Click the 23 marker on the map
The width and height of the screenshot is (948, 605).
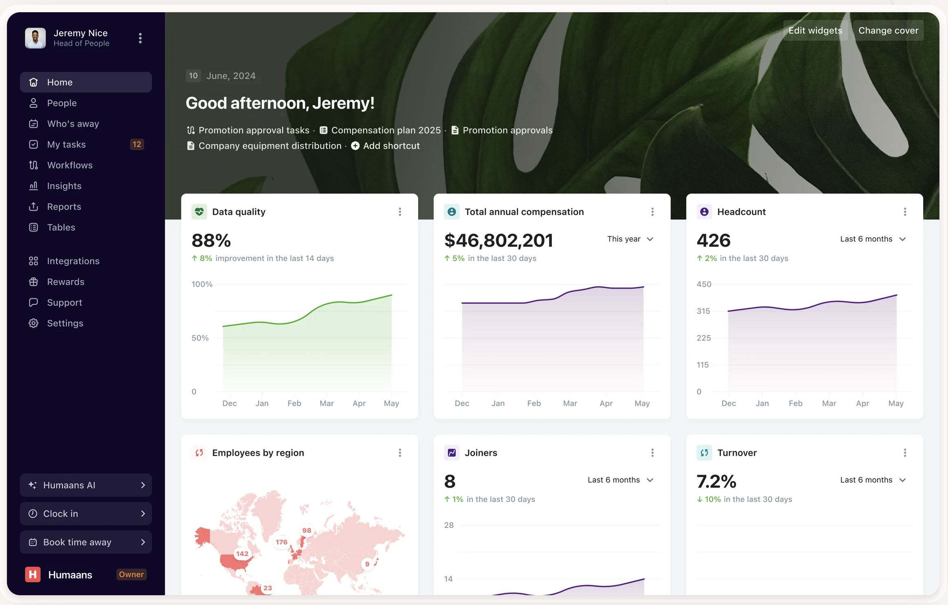tap(267, 588)
